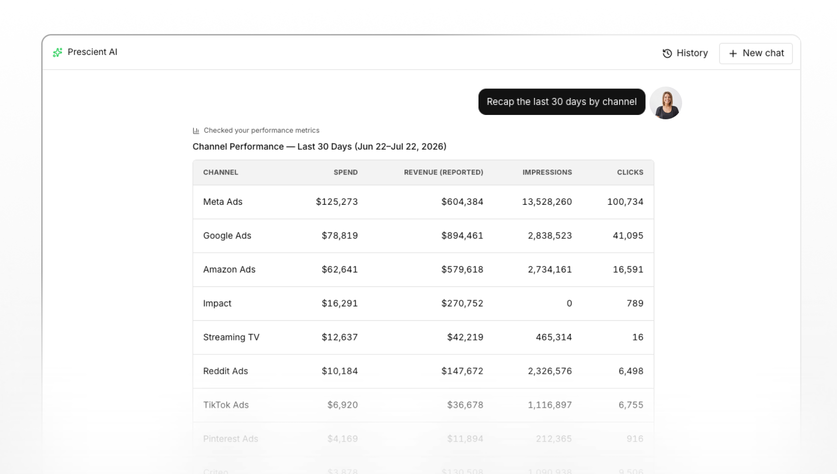Click the Channel Performance heading
This screenshot has width=837, height=474.
point(319,147)
